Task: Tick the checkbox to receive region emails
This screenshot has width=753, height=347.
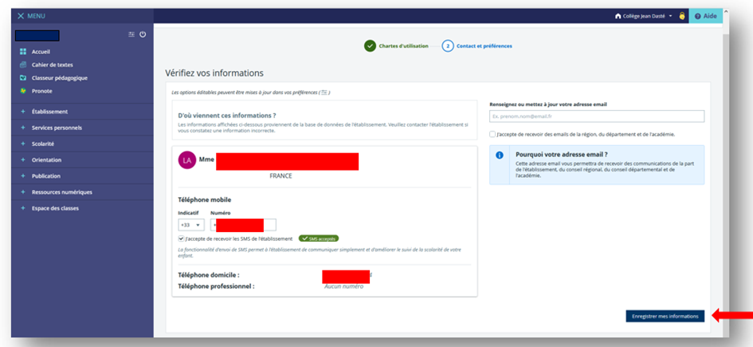Action: [x=492, y=134]
